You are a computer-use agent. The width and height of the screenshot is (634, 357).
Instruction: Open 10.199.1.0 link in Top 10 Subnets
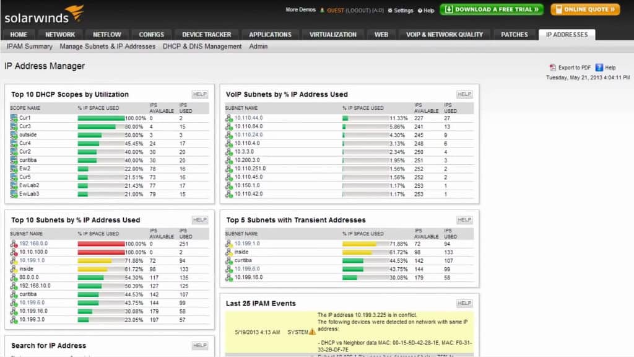click(x=32, y=261)
